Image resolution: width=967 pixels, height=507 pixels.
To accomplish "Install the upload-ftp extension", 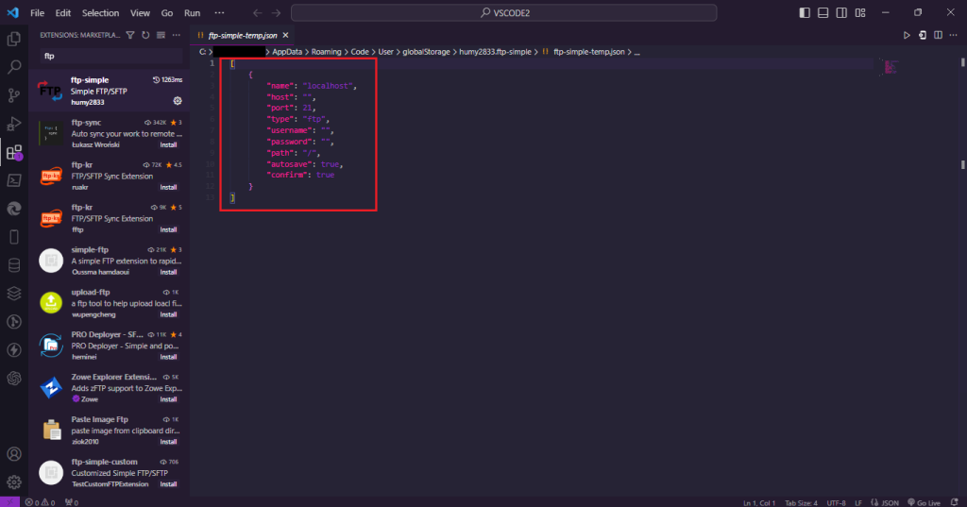I will point(168,314).
